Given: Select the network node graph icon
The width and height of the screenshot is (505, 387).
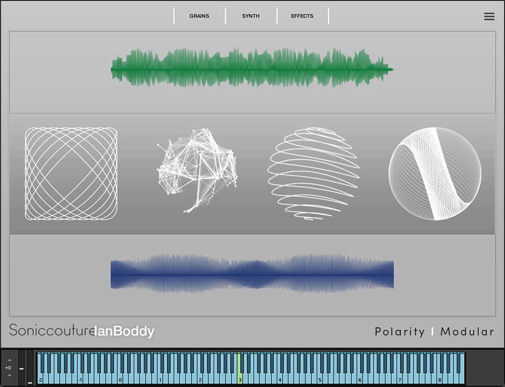Looking at the screenshot, I should click(197, 170).
